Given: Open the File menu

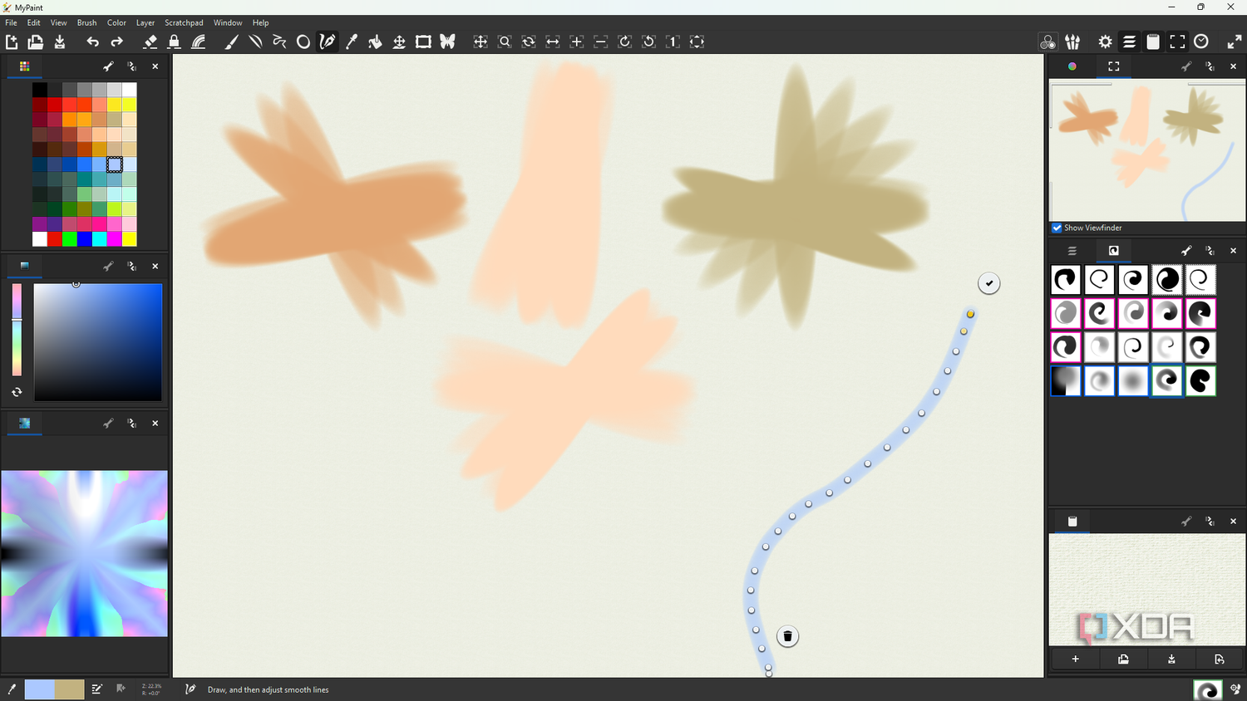Looking at the screenshot, I should click(11, 22).
